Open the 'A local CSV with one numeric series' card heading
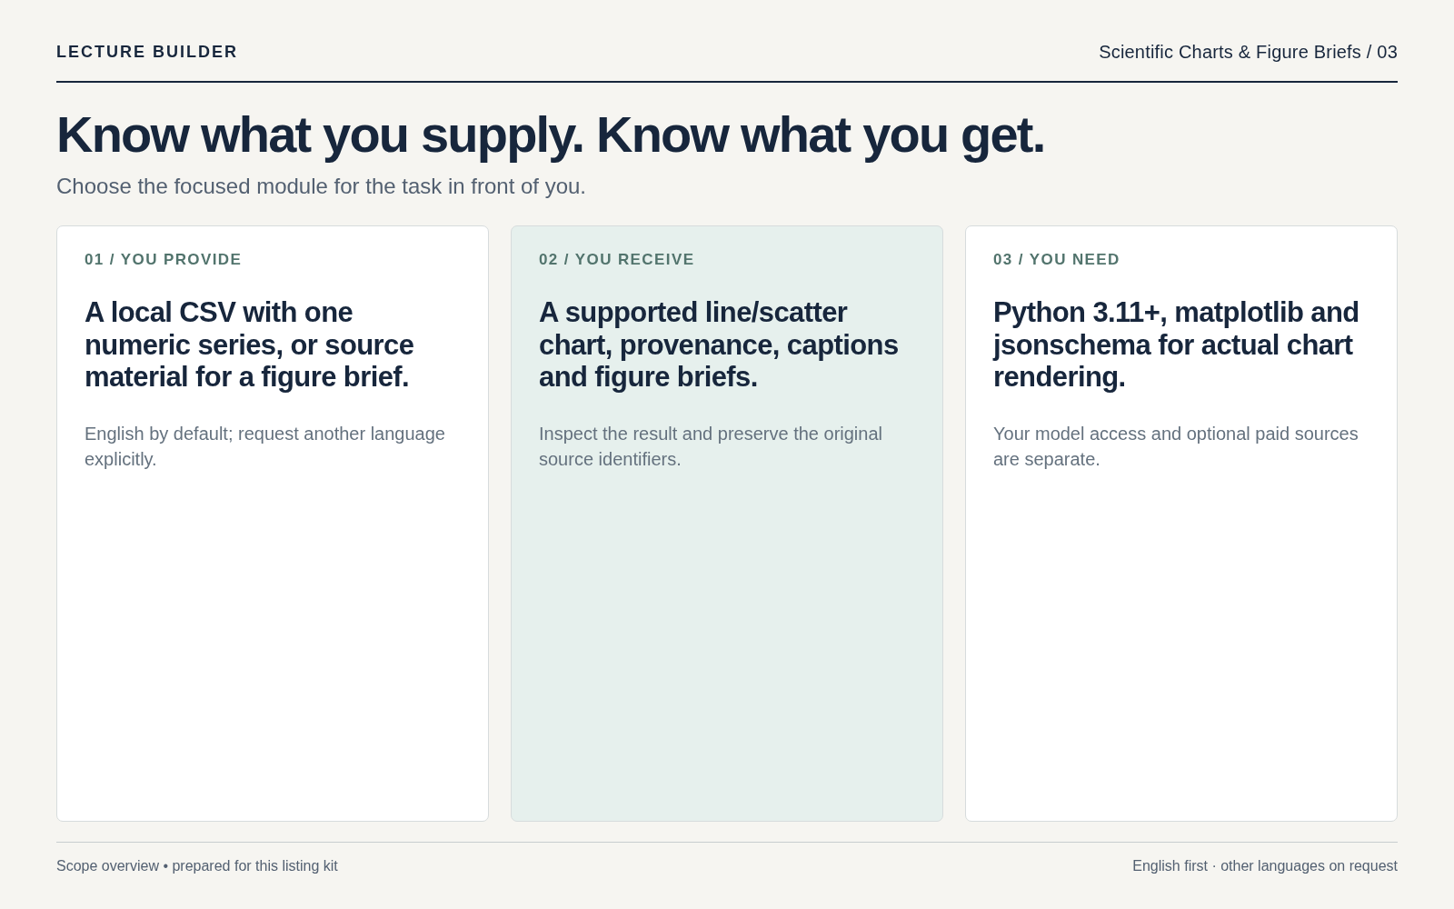 pos(249,345)
